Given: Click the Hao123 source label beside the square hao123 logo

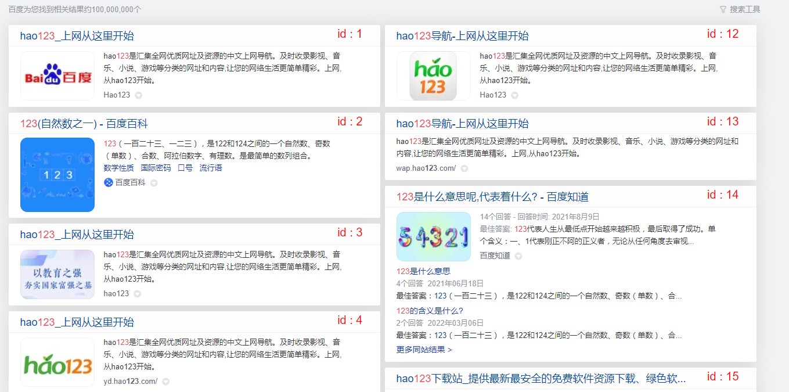Looking at the screenshot, I should [x=493, y=95].
